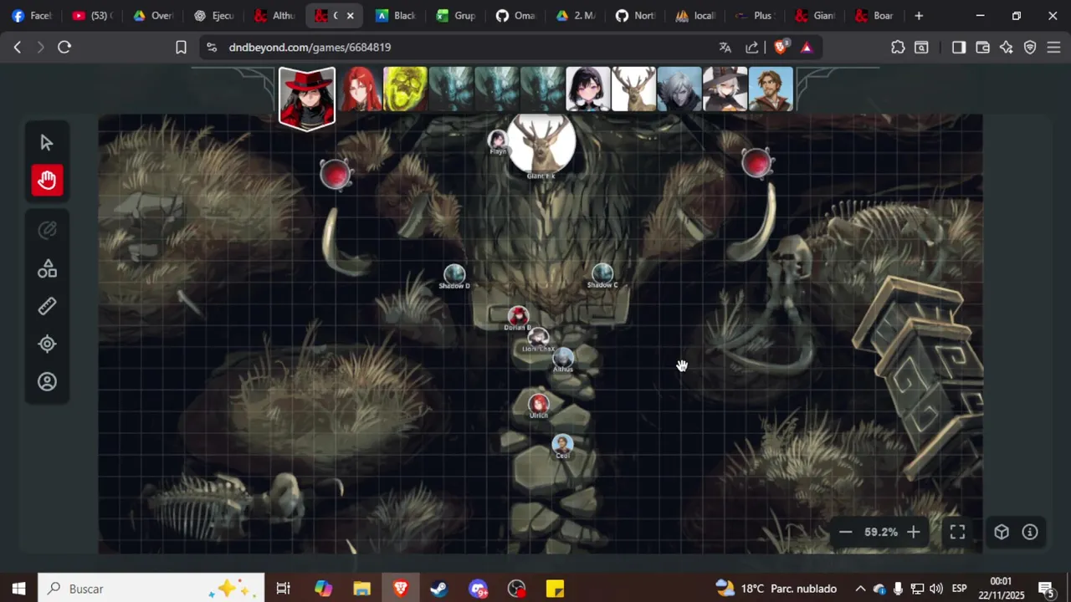Image resolution: width=1071 pixels, height=602 pixels.
Task: Open Discord from the taskbar
Action: [x=478, y=589]
